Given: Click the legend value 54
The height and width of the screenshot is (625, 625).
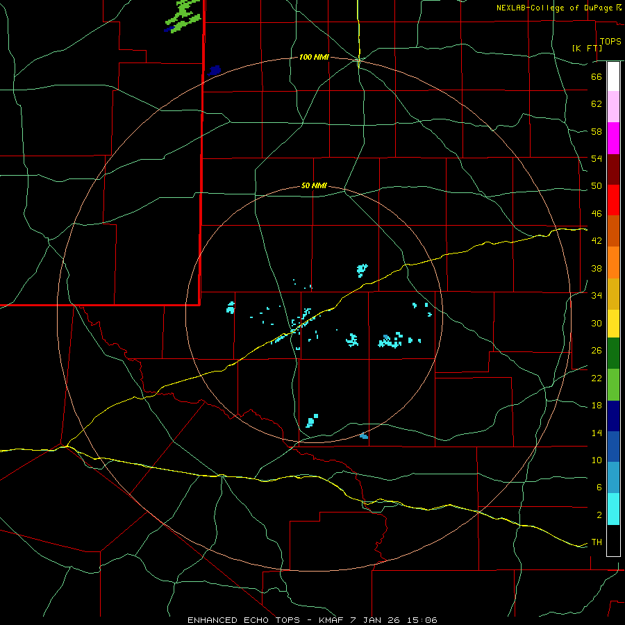Looking at the screenshot, I should 597,158.
